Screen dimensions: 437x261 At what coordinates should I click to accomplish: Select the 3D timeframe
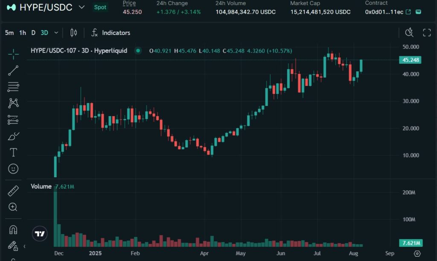[x=44, y=32]
